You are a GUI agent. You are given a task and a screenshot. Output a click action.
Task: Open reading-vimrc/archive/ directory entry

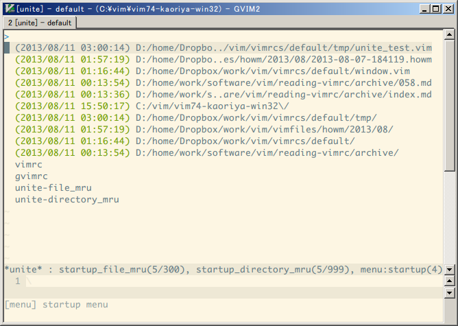click(x=207, y=153)
